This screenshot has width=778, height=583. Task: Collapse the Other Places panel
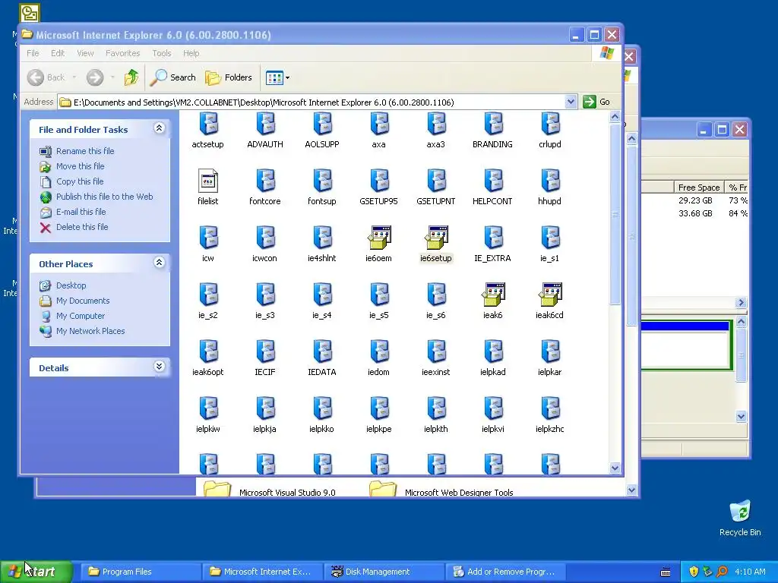coord(159,263)
